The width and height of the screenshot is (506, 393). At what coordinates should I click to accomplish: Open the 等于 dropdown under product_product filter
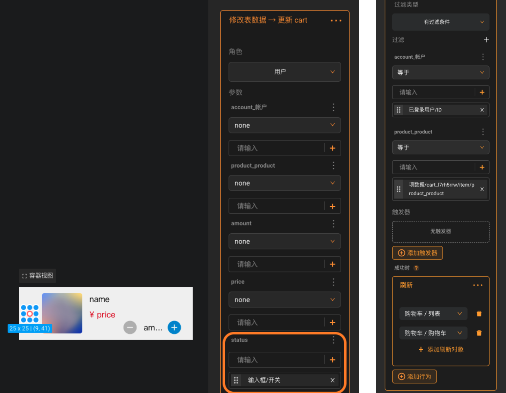point(441,147)
